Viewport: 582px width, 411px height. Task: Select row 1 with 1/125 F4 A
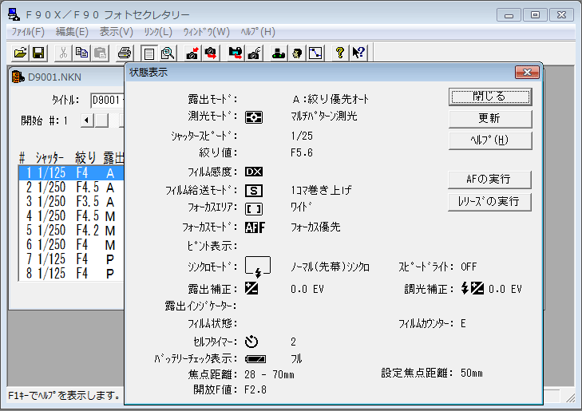click(71, 173)
